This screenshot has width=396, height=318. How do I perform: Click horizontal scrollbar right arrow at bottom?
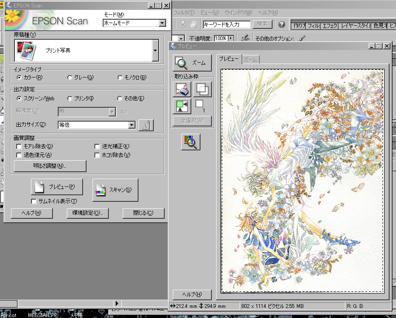[x=117, y=303]
